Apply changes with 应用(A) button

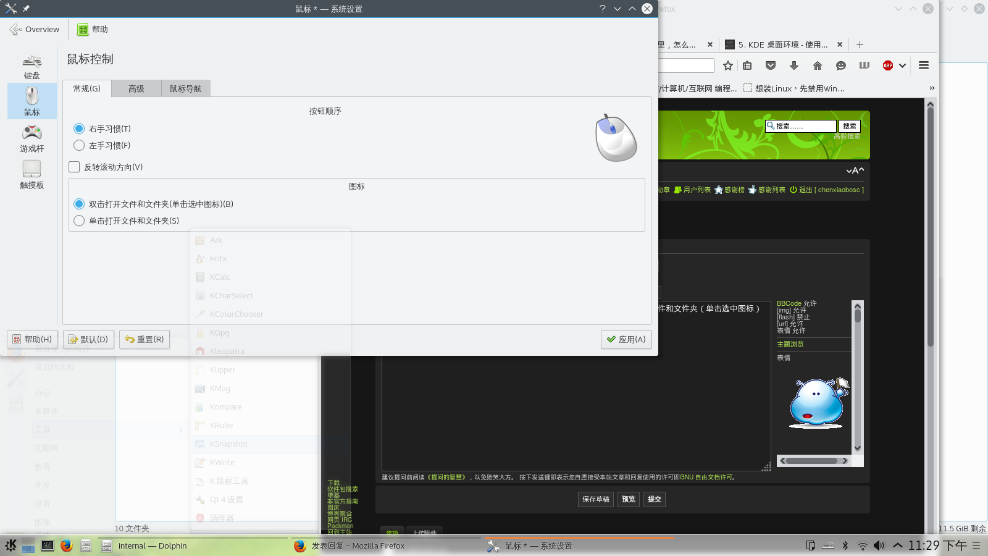point(626,339)
